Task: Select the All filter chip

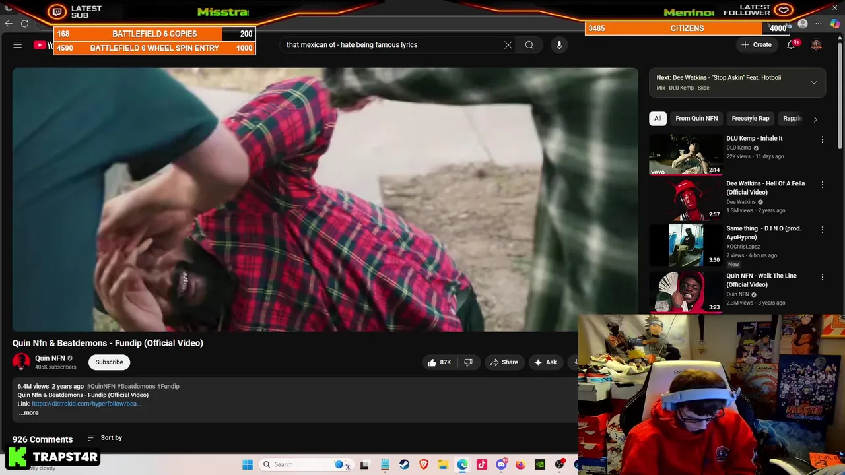Action: 658,119
